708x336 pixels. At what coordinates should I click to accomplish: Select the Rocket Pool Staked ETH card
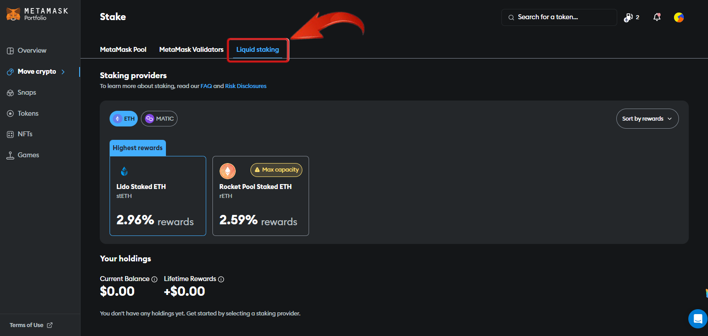(x=261, y=196)
